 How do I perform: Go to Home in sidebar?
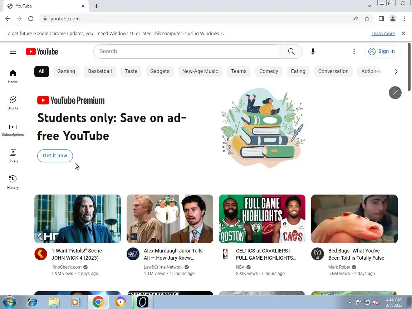click(x=13, y=76)
